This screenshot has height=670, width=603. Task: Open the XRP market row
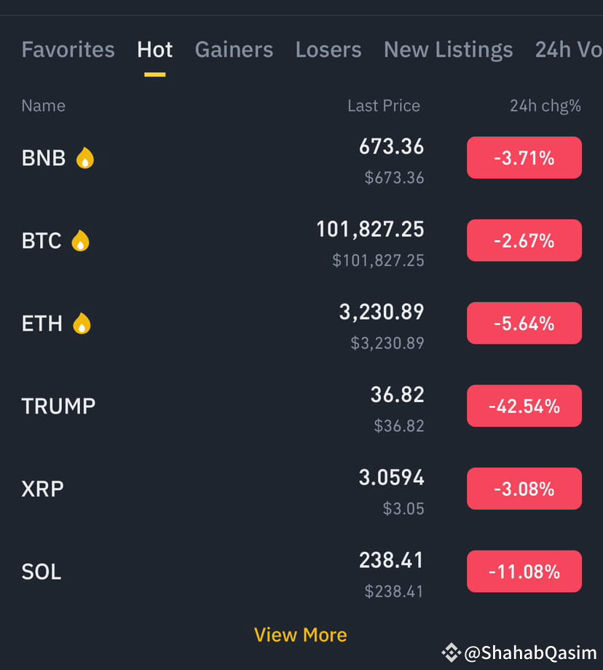(x=301, y=489)
